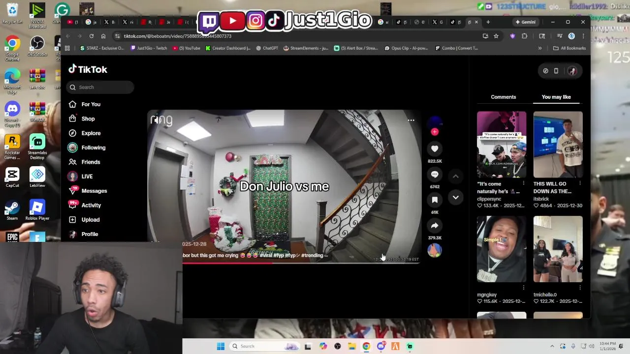Open profile avatar in TikTok top-right
Screen dimensions: 630x354
point(572,71)
